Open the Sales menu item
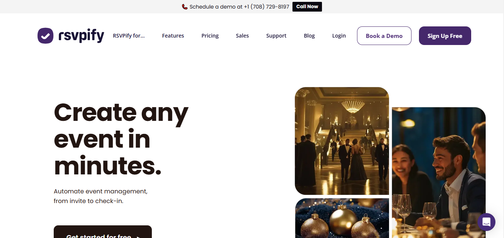 [242, 36]
